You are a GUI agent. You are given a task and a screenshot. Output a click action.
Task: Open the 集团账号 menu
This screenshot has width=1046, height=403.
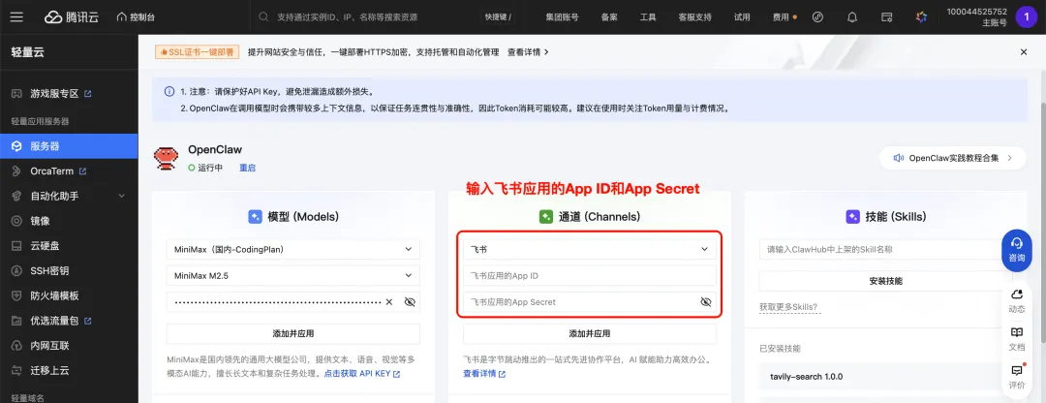pyautogui.click(x=562, y=17)
